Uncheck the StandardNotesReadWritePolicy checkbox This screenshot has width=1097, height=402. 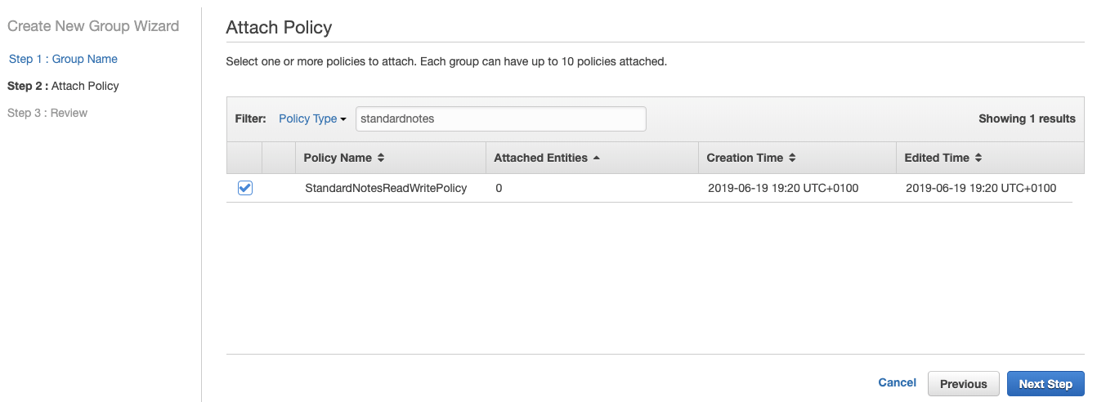coord(245,188)
